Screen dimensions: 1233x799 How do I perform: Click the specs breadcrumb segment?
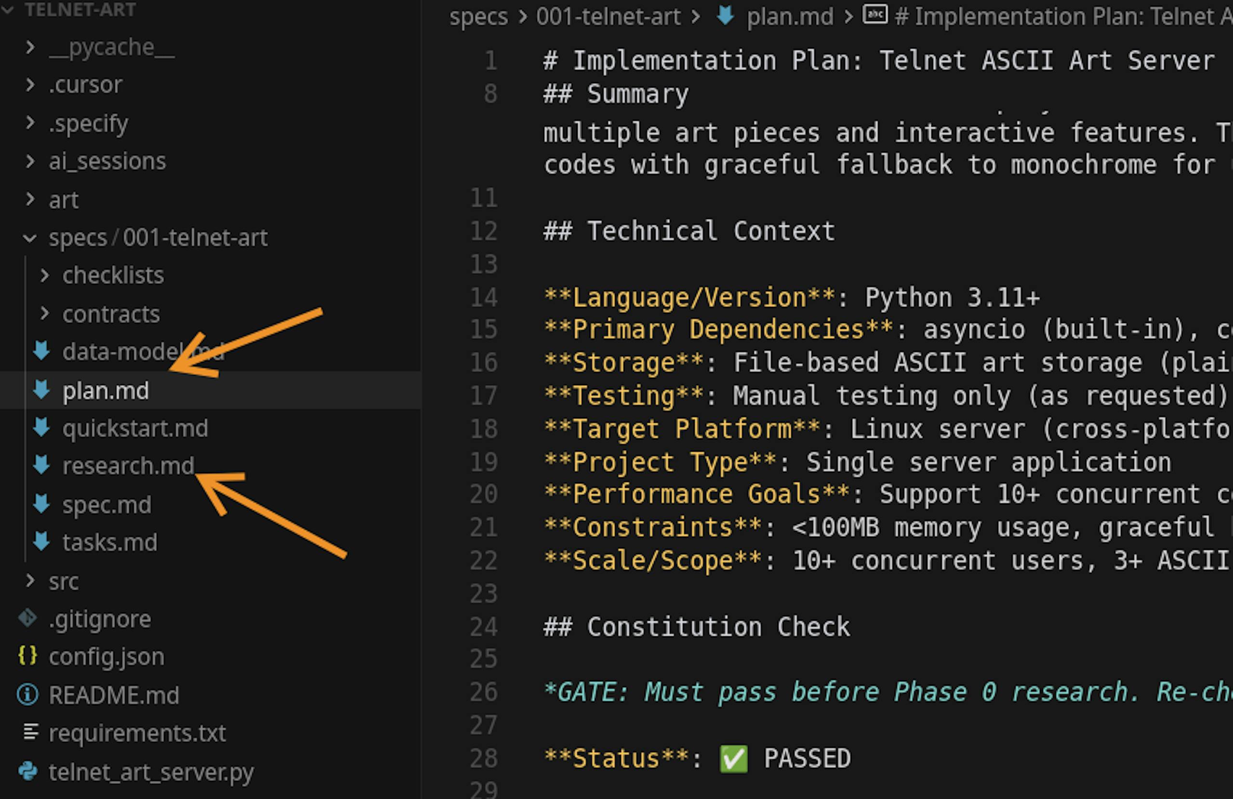point(478,16)
